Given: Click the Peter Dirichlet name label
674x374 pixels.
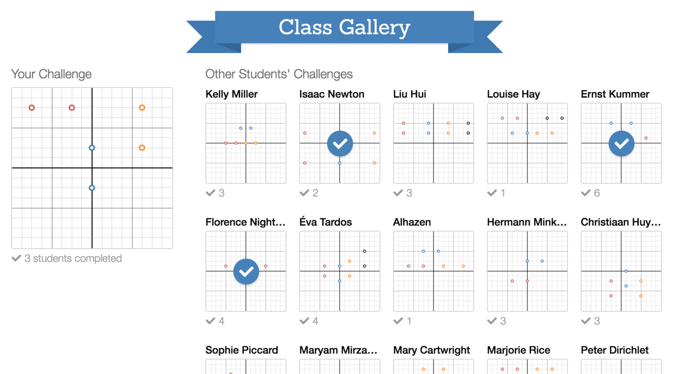Looking at the screenshot, I should [x=615, y=350].
